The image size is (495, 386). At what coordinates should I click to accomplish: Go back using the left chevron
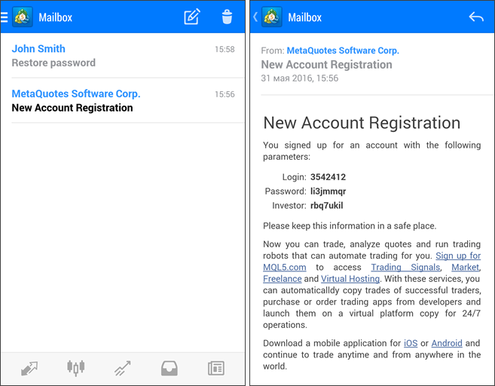[x=255, y=17]
